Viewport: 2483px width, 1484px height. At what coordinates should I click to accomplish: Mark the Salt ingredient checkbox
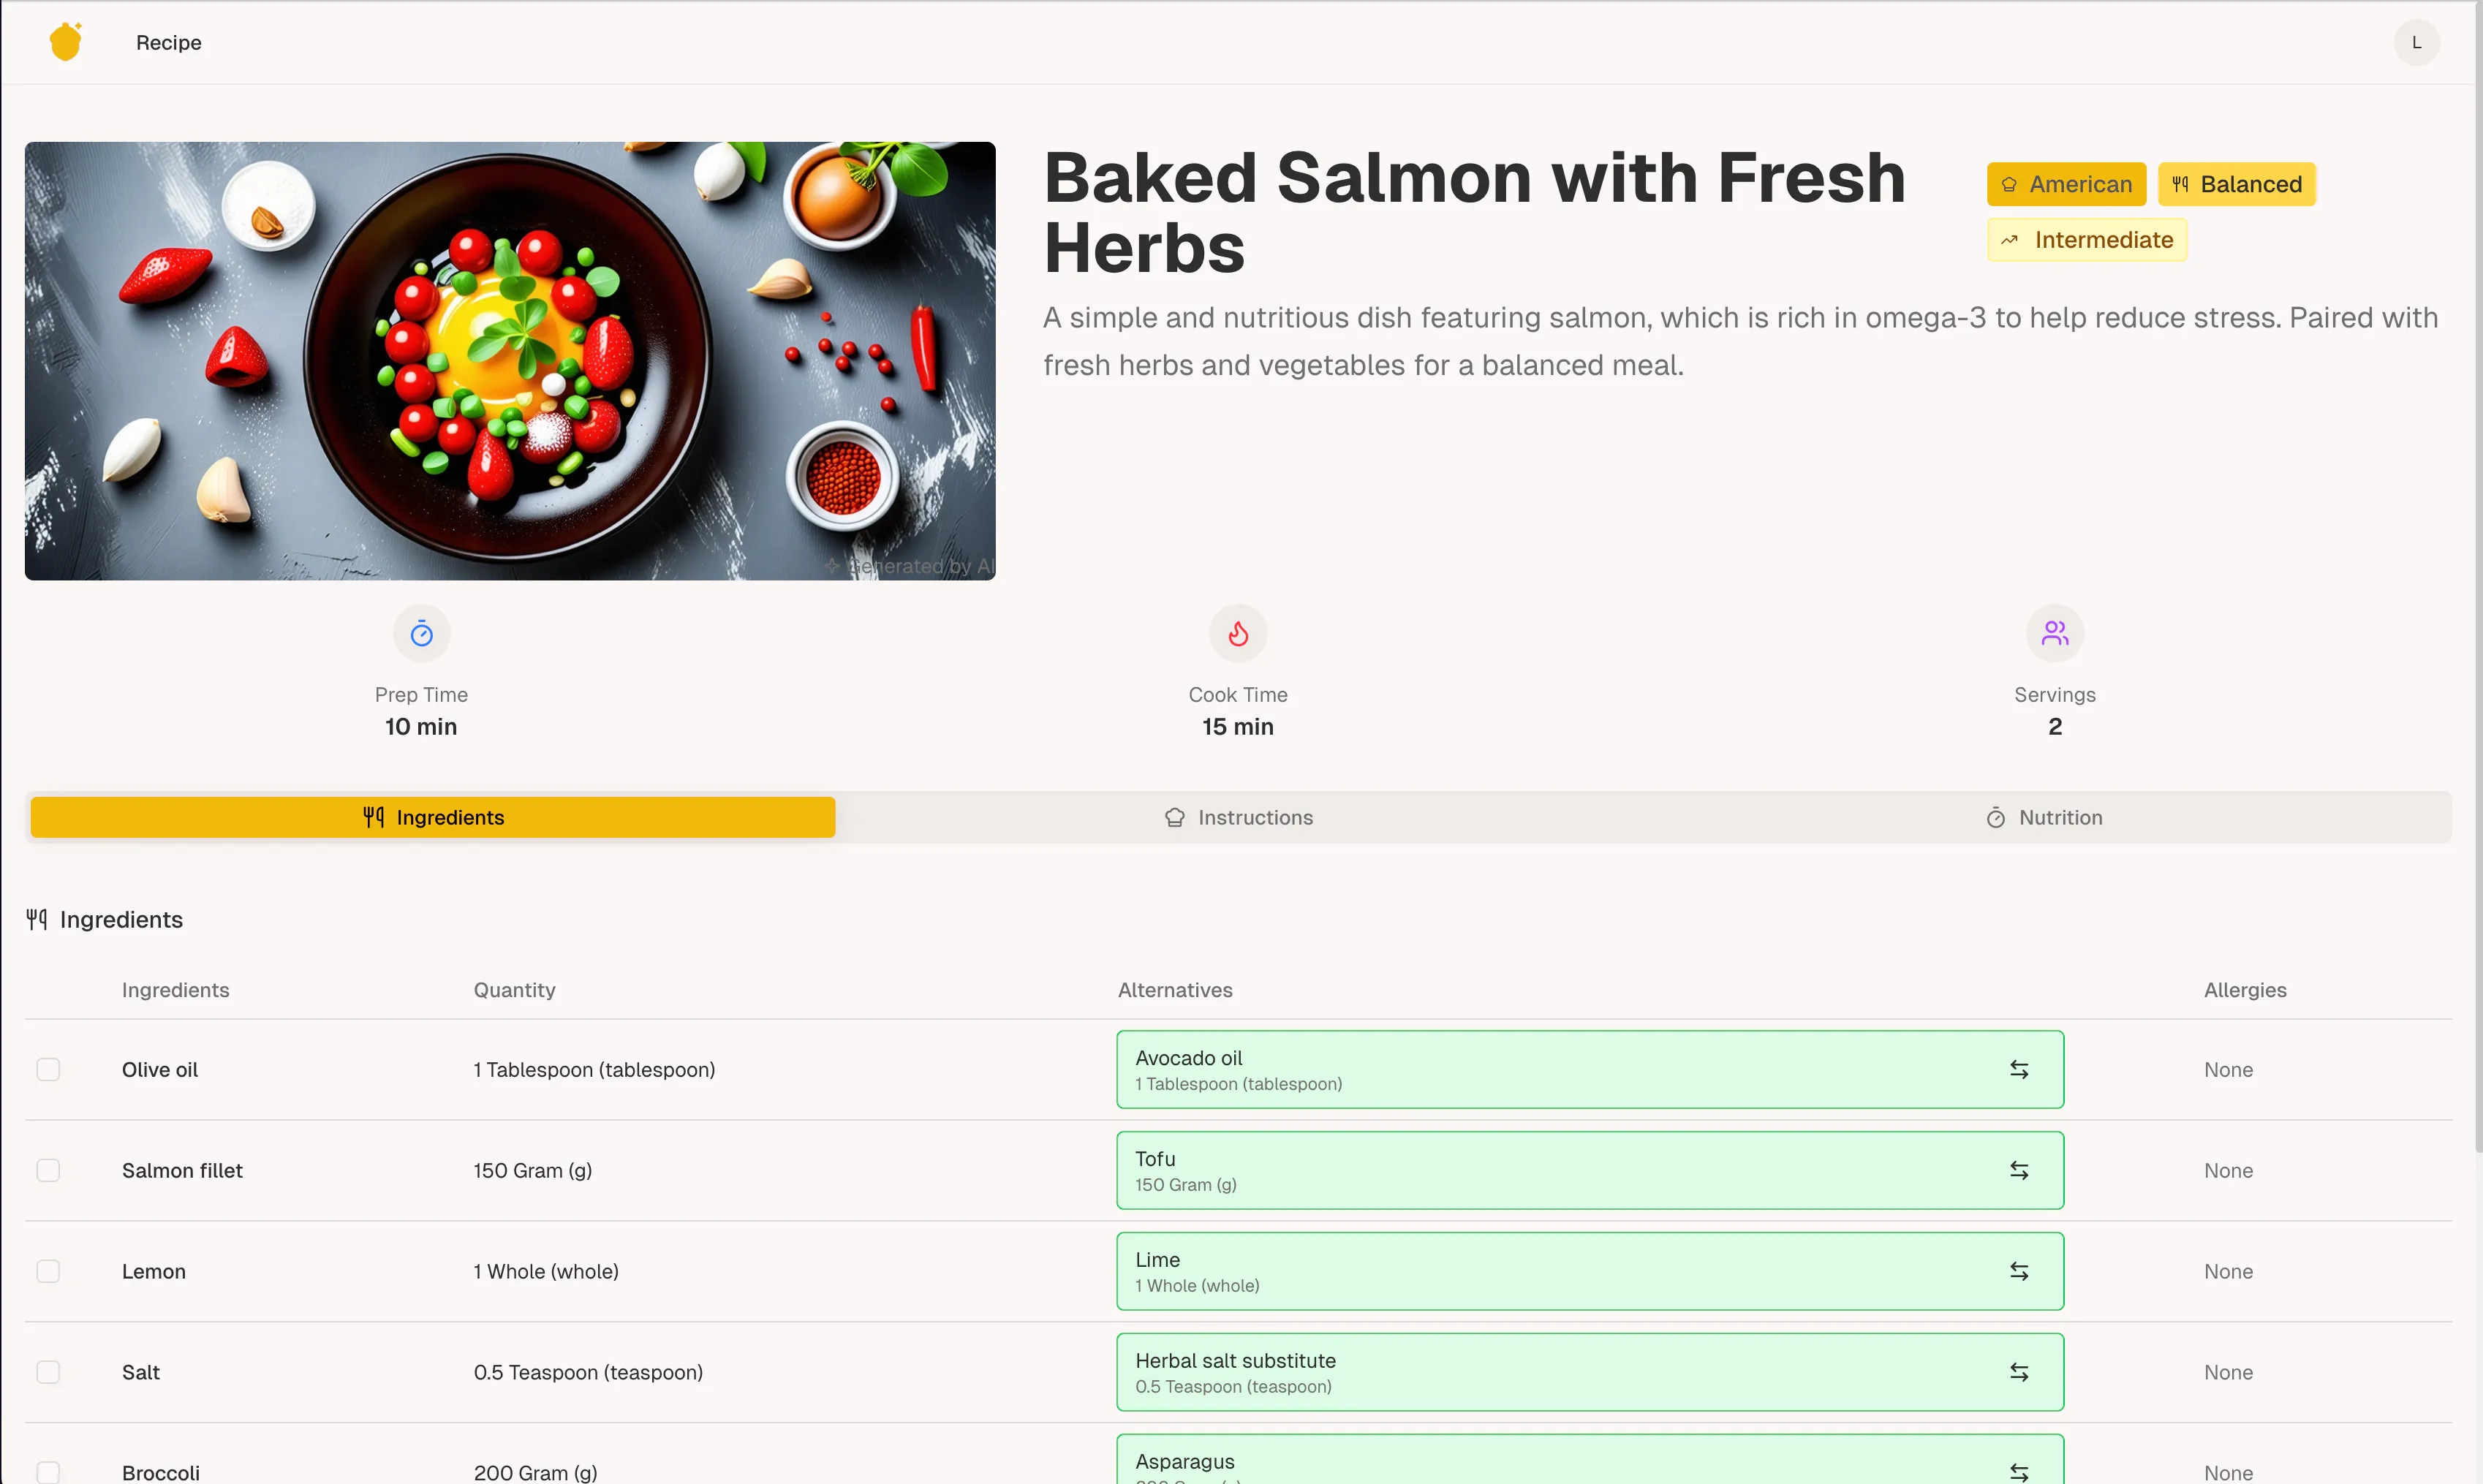[x=48, y=1372]
